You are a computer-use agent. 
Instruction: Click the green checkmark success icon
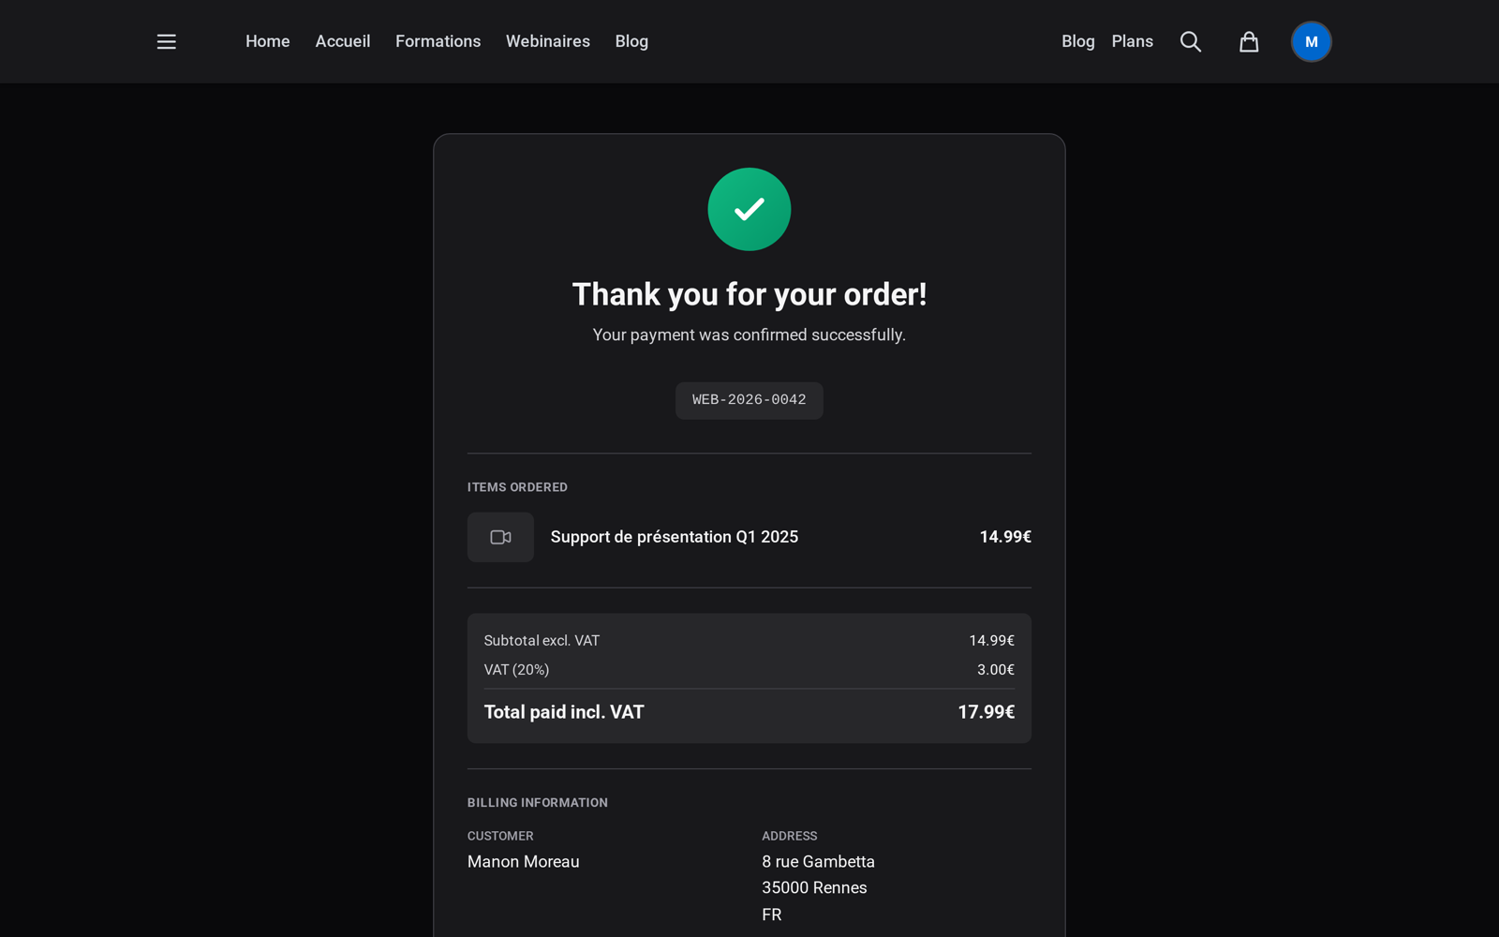point(749,209)
